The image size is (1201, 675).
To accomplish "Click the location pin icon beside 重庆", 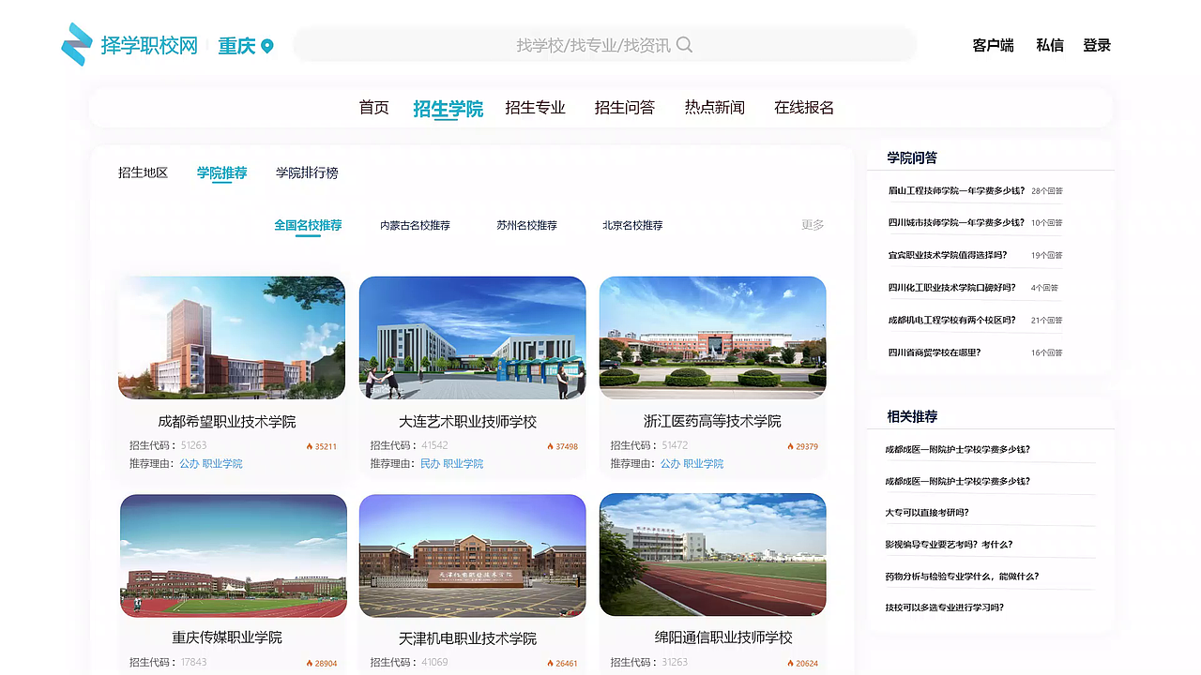I will [266, 45].
